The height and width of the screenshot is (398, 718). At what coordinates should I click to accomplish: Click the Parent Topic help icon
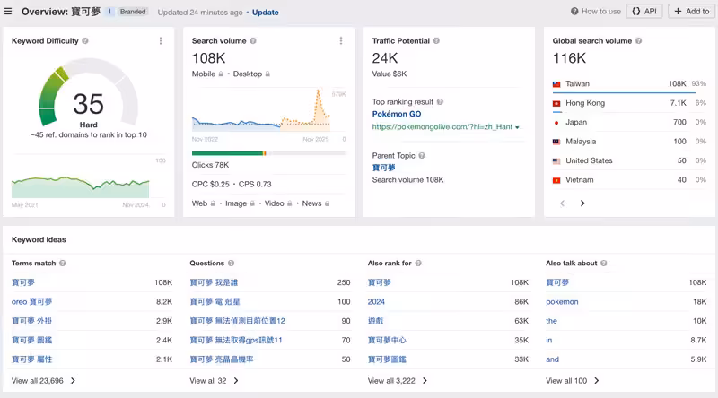[x=422, y=156]
